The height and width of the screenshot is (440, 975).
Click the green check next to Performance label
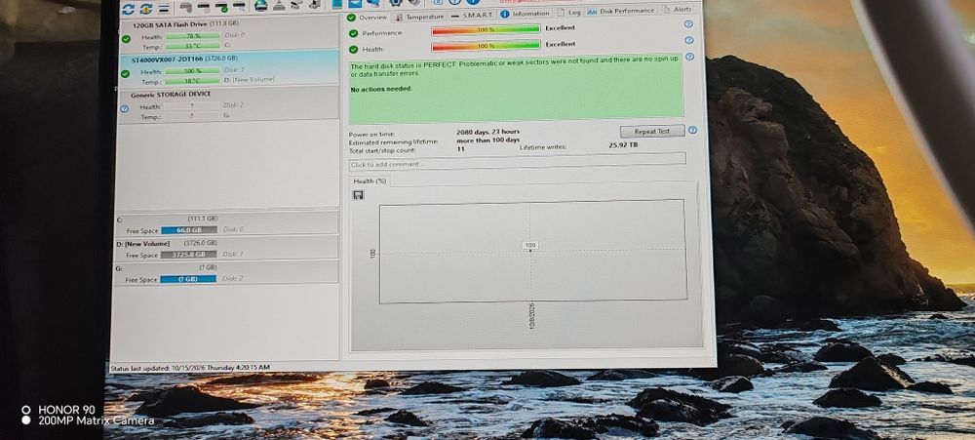tap(353, 33)
